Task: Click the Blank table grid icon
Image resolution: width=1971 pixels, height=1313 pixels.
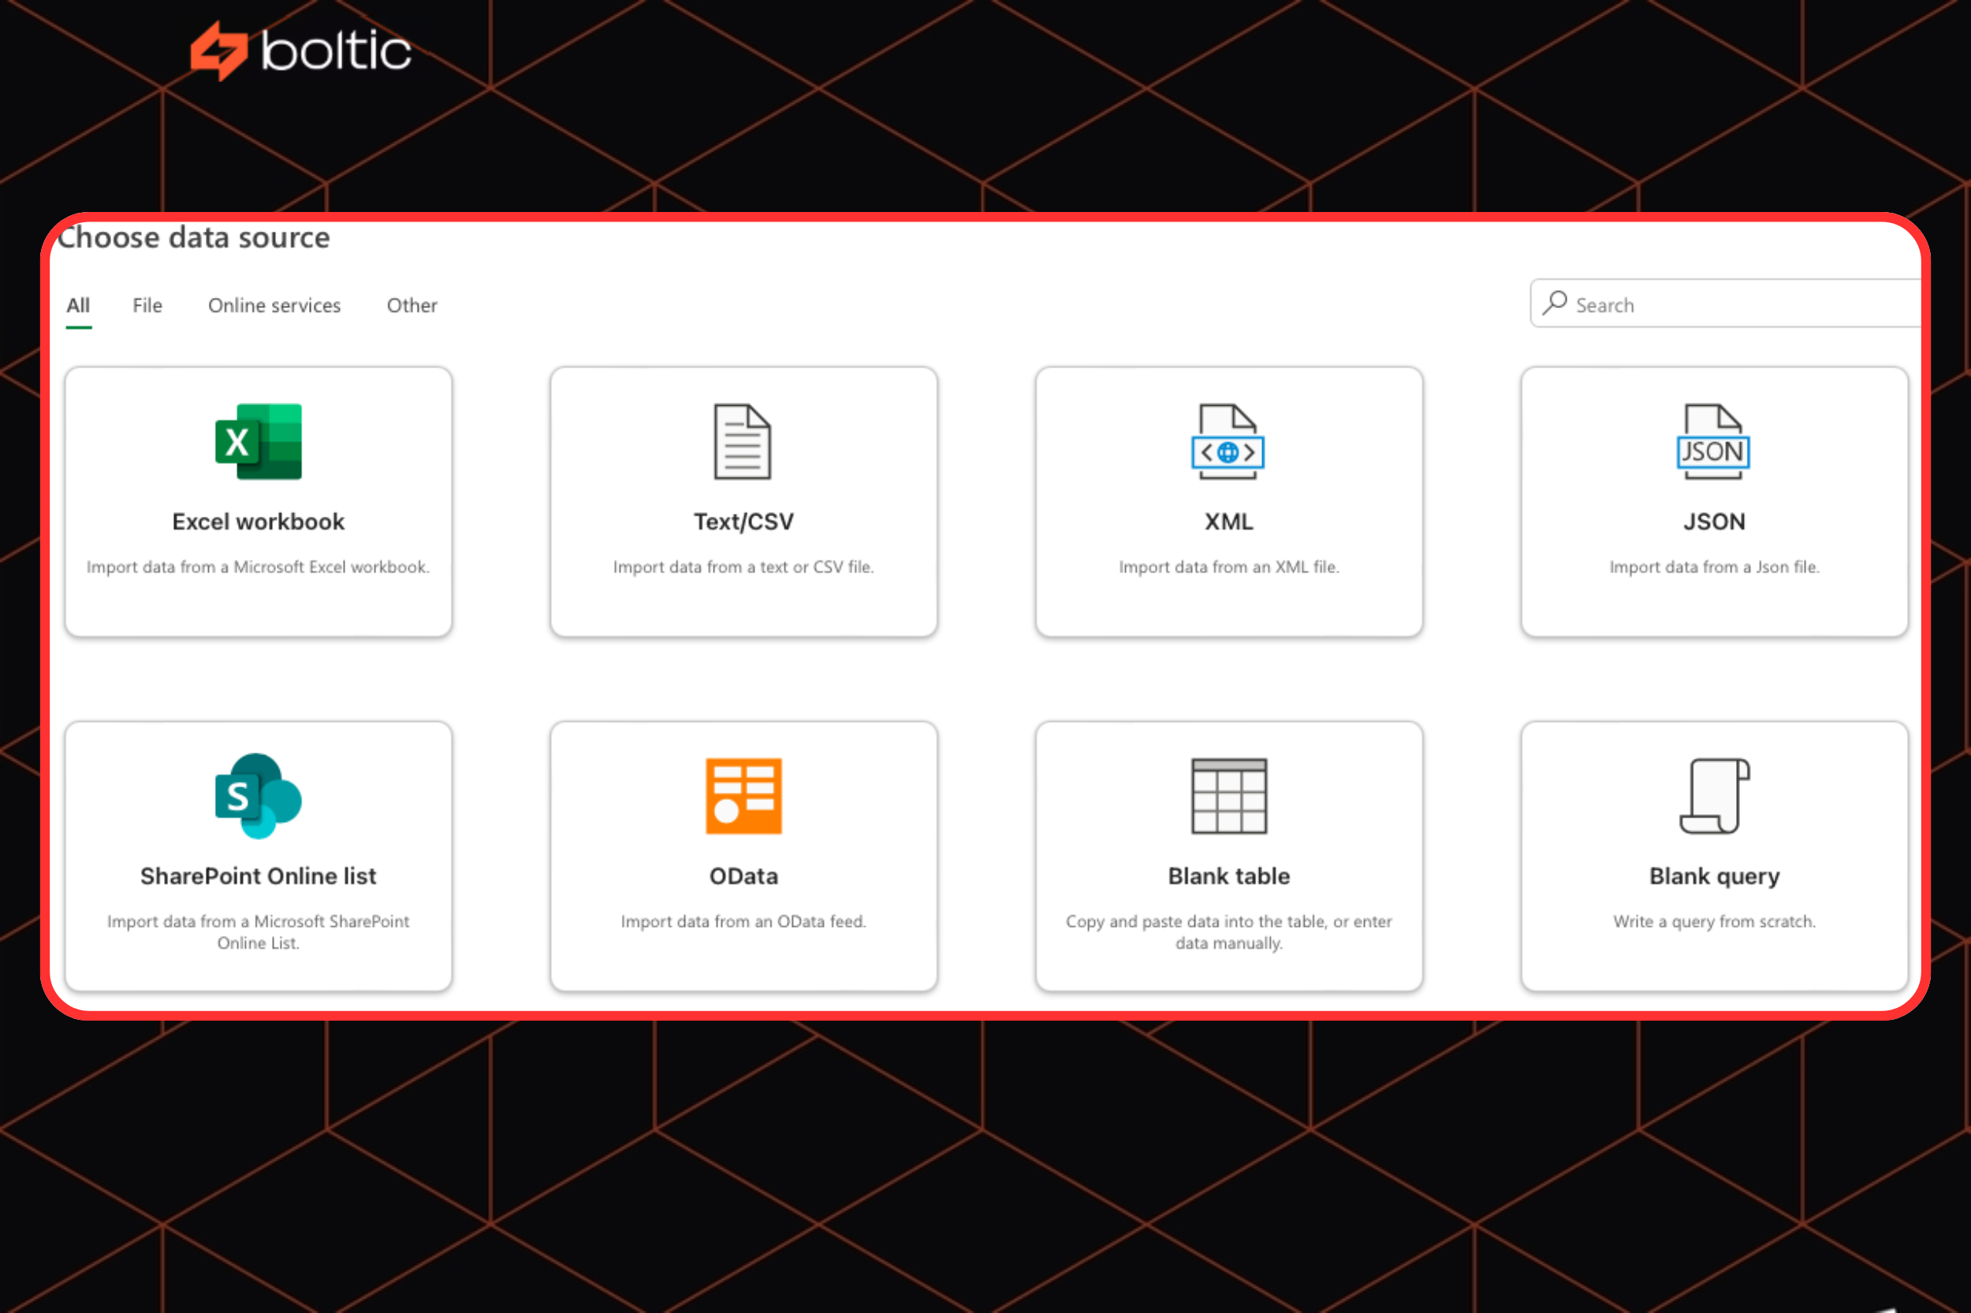Action: [1228, 795]
